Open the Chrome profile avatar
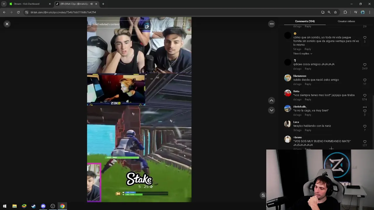Screen dimensions: 374x210 (x=363, y=12)
